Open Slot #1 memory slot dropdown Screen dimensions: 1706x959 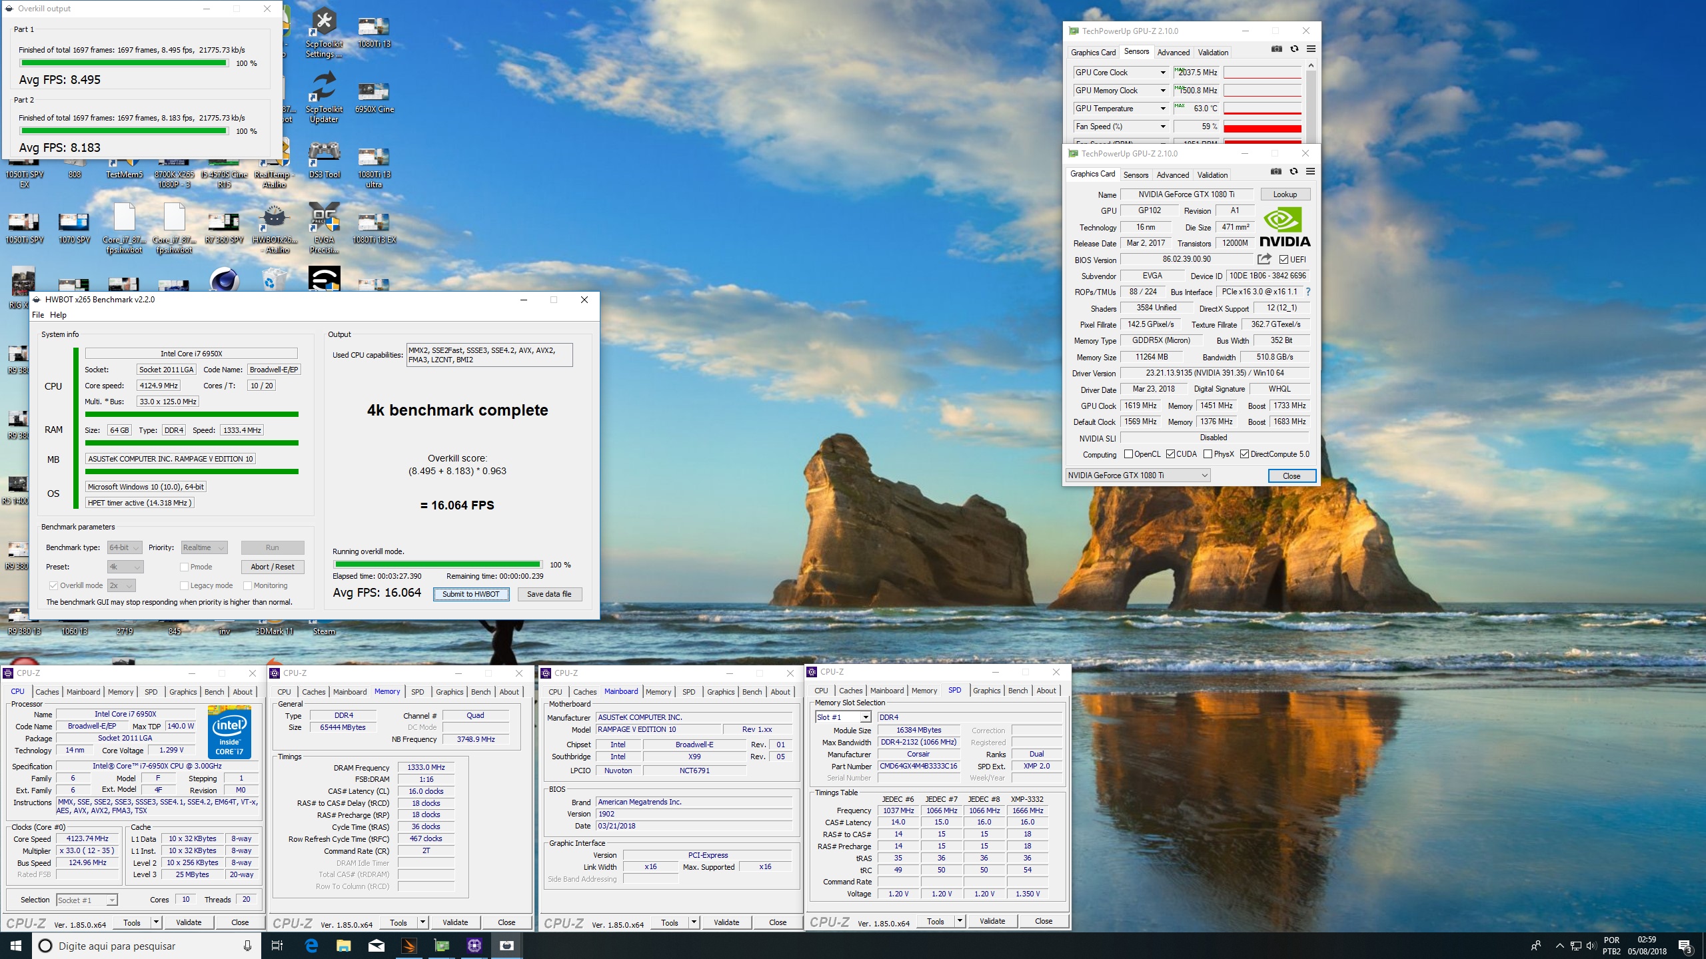click(843, 717)
